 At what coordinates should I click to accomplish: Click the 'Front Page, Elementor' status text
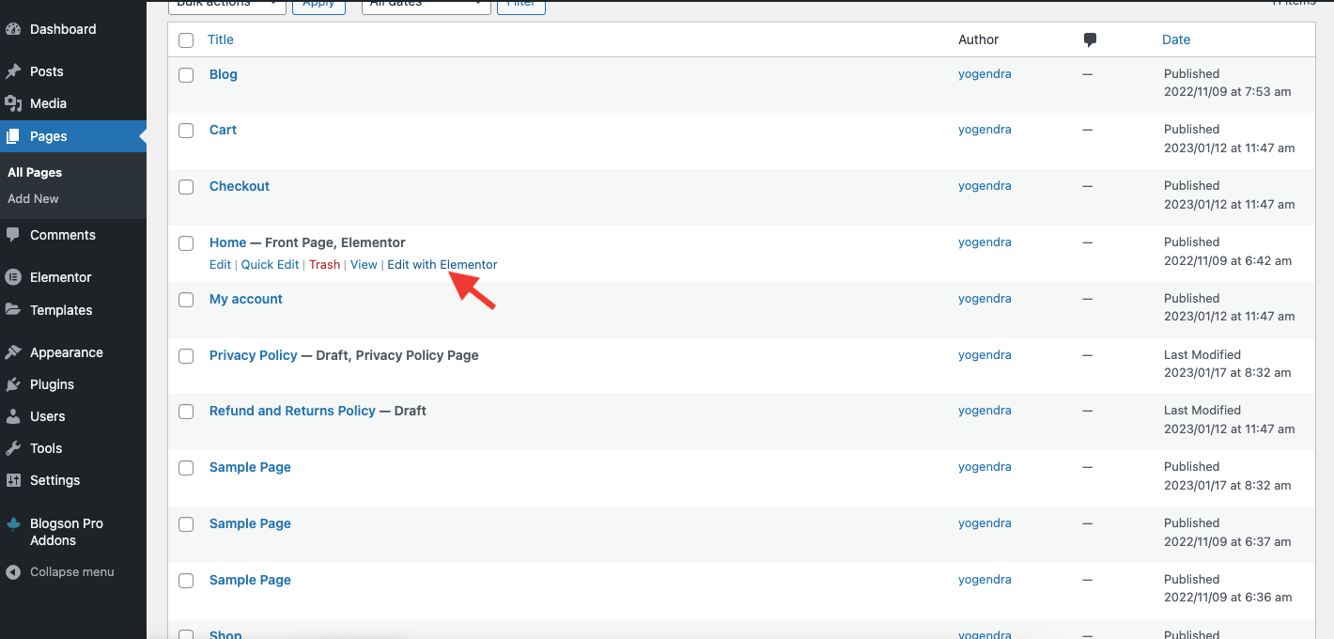(335, 242)
